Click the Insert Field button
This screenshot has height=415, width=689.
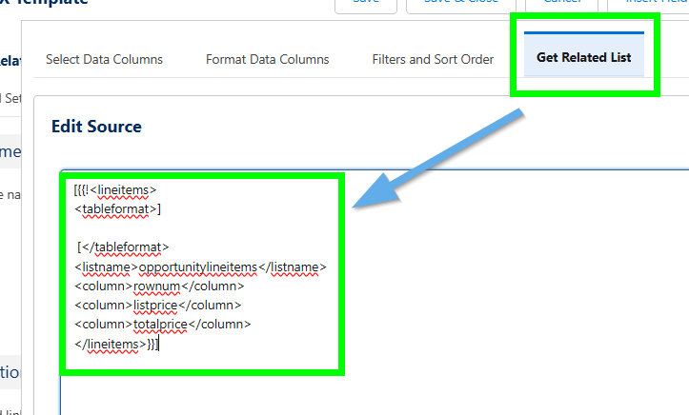tap(653, 4)
